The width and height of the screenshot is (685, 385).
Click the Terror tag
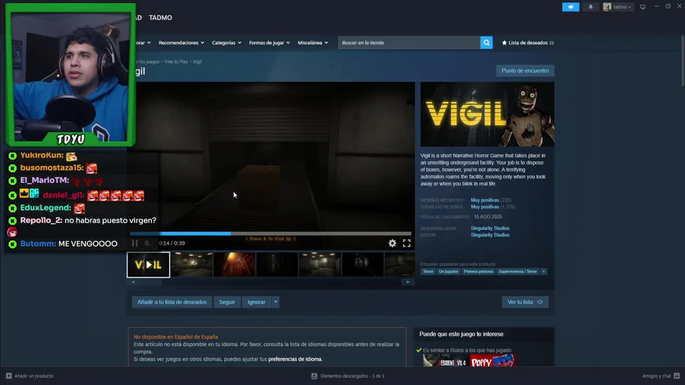(428, 272)
